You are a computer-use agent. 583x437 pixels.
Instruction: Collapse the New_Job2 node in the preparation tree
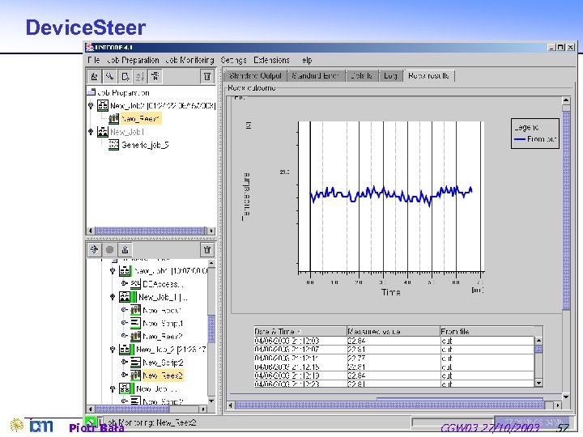(x=91, y=106)
